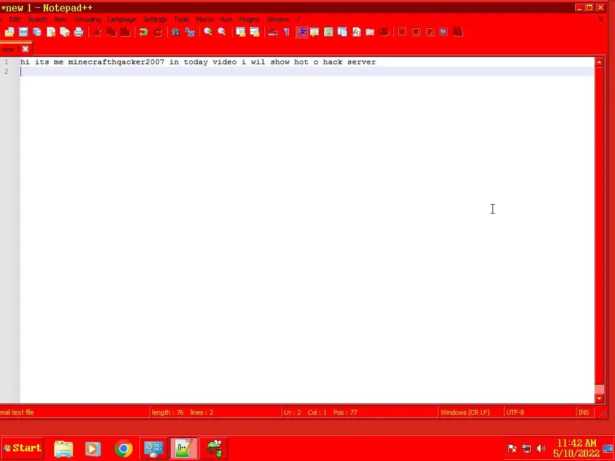
Task: Toggle the Indent Guide toolbar button
Action: point(301,32)
